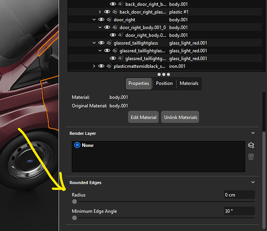Click the add render layer icon
This screenshot has width=267, height=231.
point(251,146)
